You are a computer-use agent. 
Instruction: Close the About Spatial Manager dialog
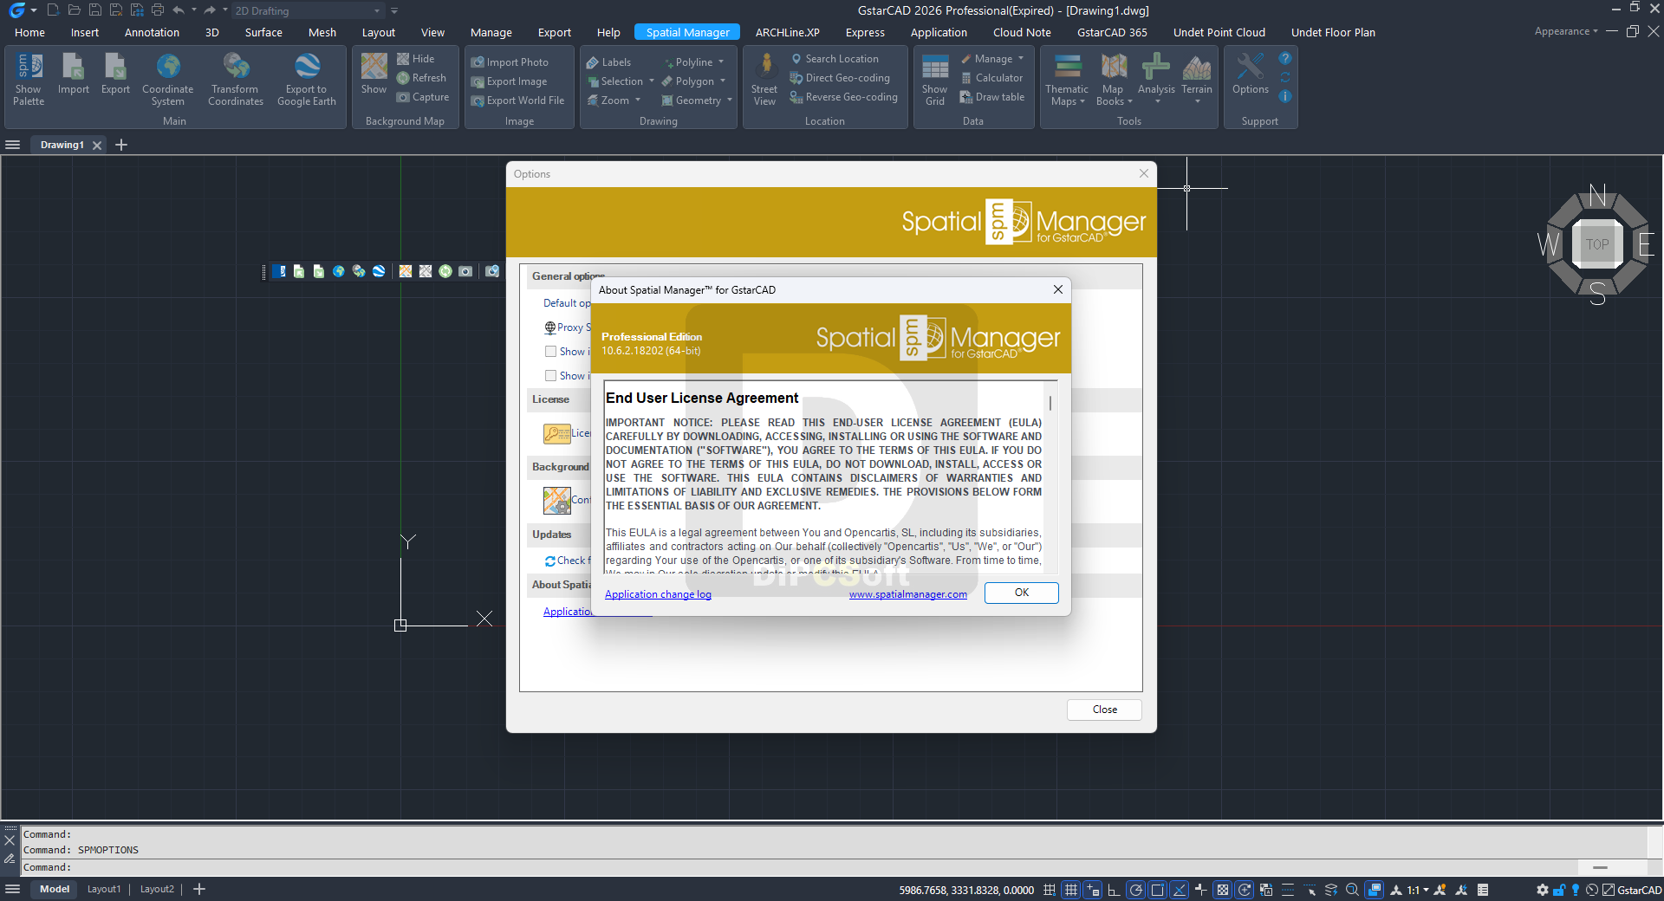(x=1057, y=289)
